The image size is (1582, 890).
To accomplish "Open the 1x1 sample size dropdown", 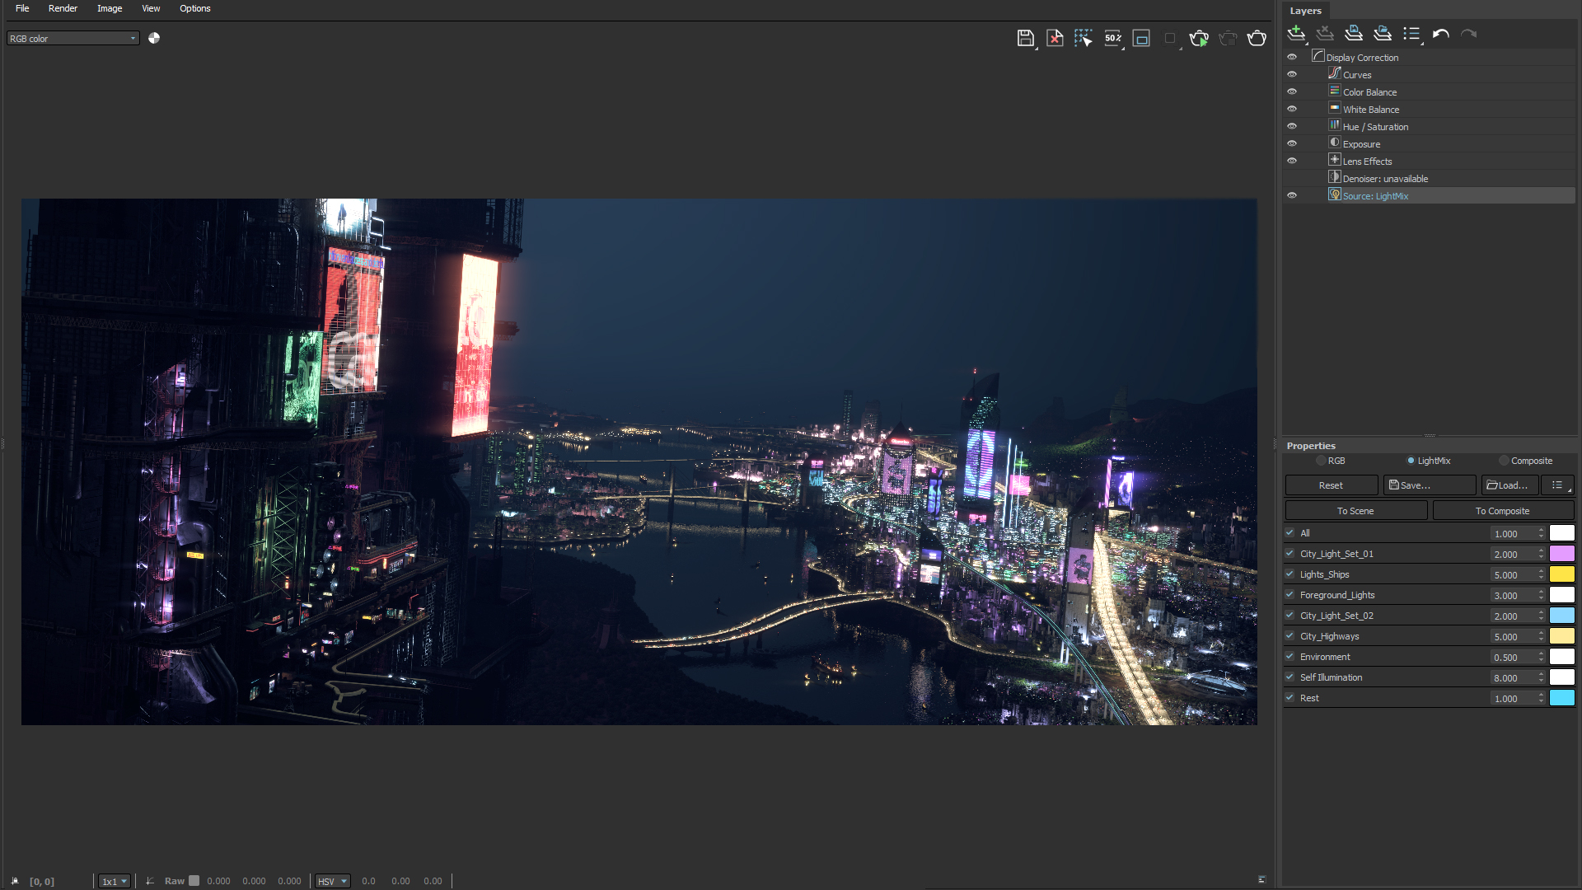I will (115, 881).
